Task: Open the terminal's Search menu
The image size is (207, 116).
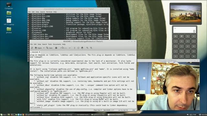Action: pyautogui.click(x=42, y=12)
